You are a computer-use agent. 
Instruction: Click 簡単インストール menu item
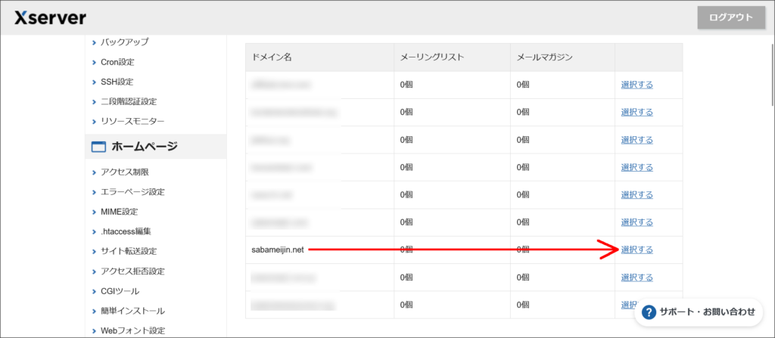pos(132,310)
